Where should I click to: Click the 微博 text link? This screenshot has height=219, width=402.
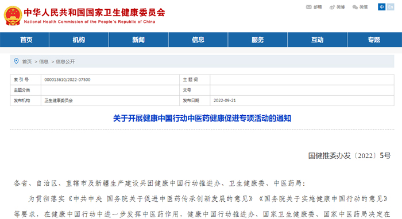[x=341, y=7]
